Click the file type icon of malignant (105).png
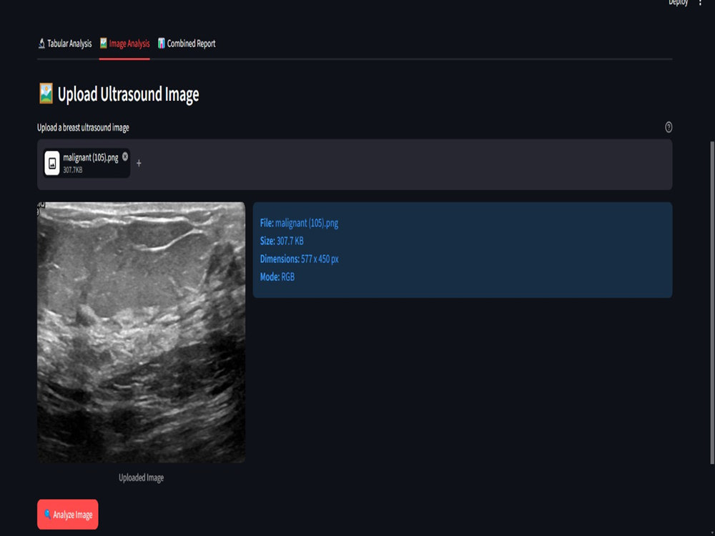 coord(52,163)
